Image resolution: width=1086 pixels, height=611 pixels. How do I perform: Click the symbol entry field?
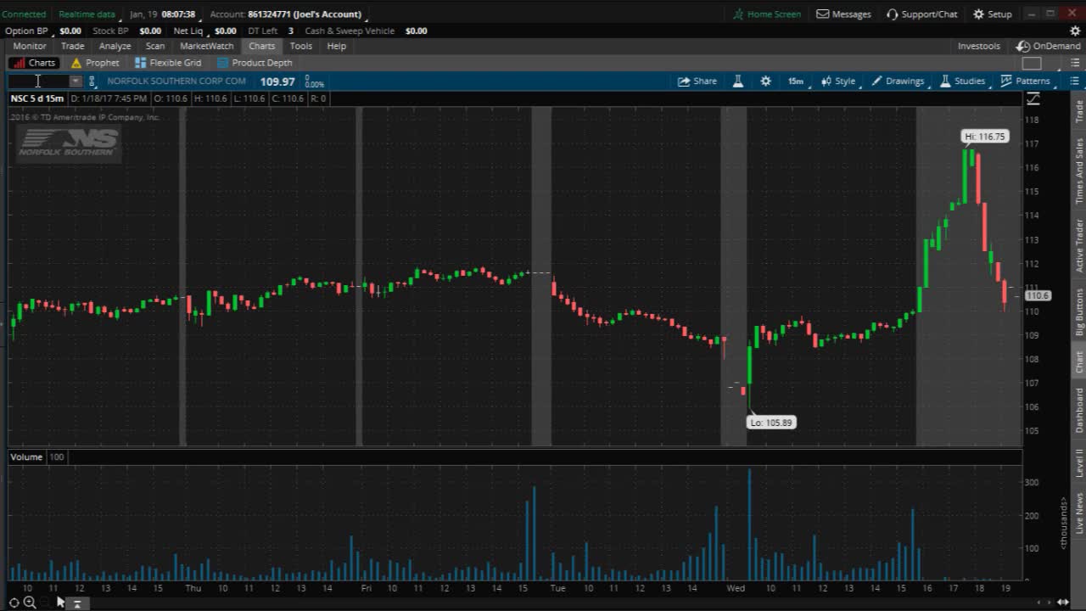coord(38,81)
